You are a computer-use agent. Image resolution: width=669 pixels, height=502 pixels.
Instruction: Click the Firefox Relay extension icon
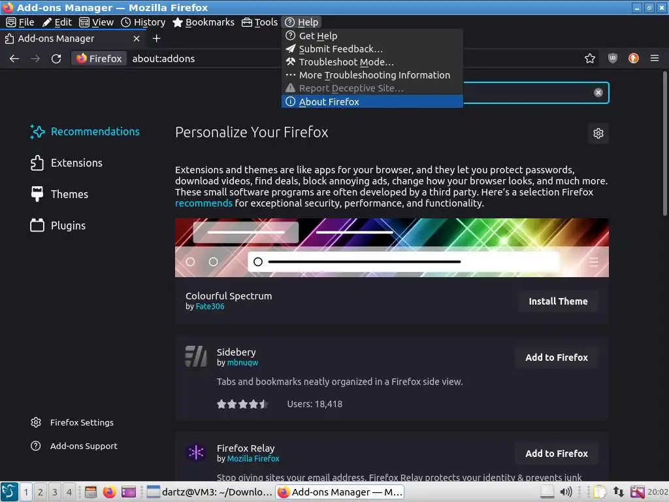196,452
